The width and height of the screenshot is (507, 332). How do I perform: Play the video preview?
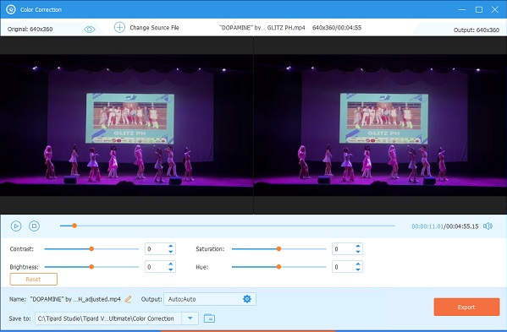16,226
